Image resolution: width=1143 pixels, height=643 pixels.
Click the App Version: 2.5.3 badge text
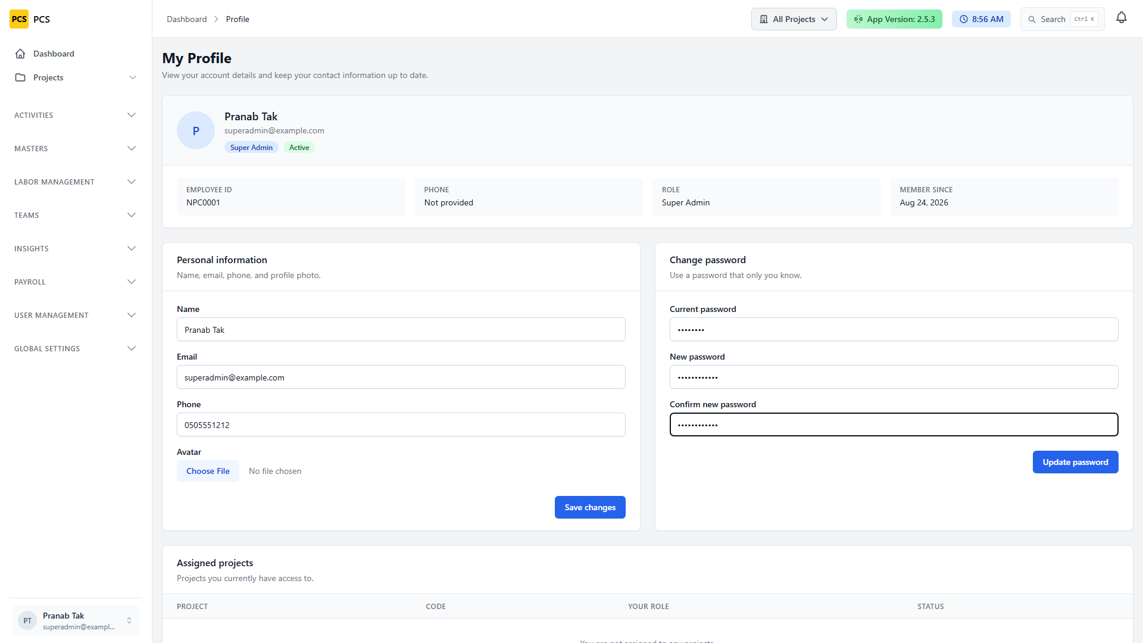(x=901, y=19)
